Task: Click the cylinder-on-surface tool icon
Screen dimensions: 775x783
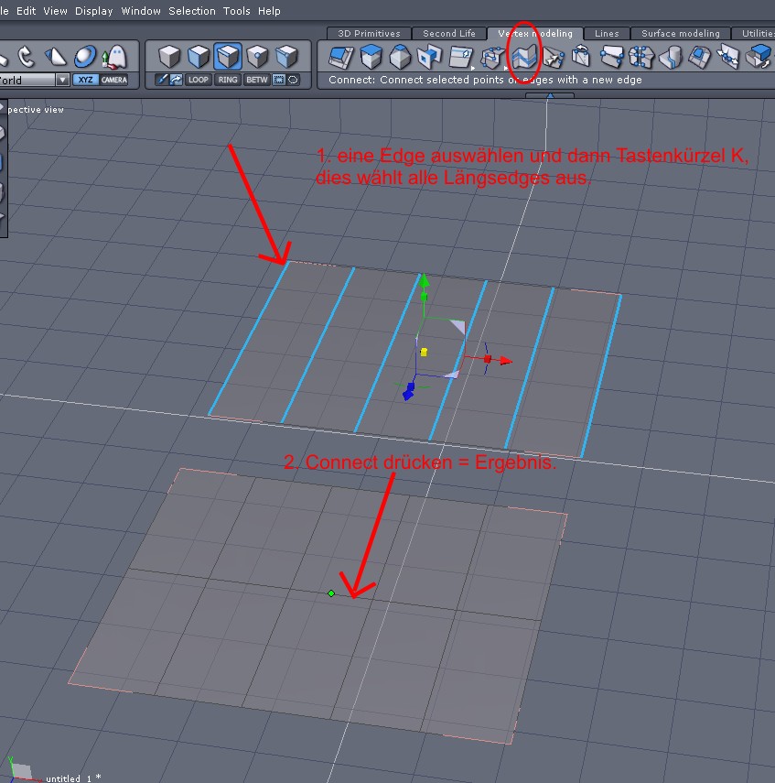Action: pyautogui.click(x=671, y=57)
